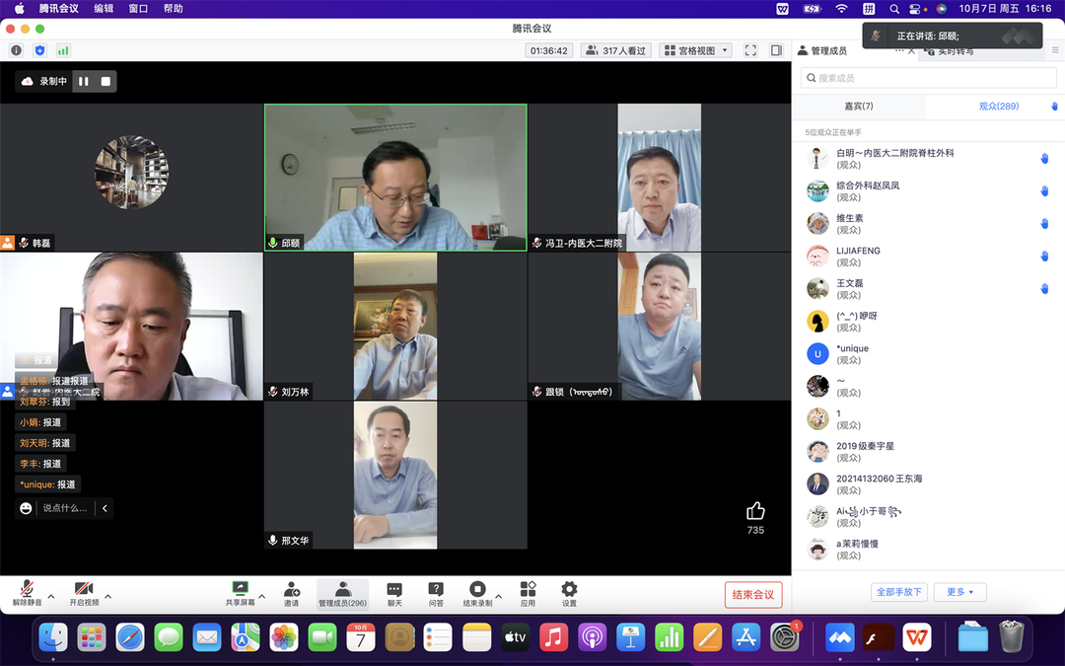Viewport: 1065px width, 666px height.
Task: Click the share screen (共享屏幕) icon
Action: point(239,590)
